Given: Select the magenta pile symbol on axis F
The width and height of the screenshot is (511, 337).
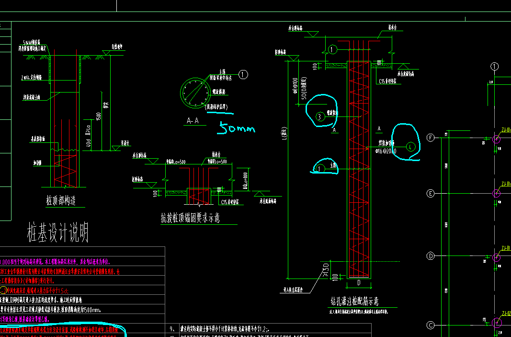Looking at the screenshot, I should pos(496,139).
